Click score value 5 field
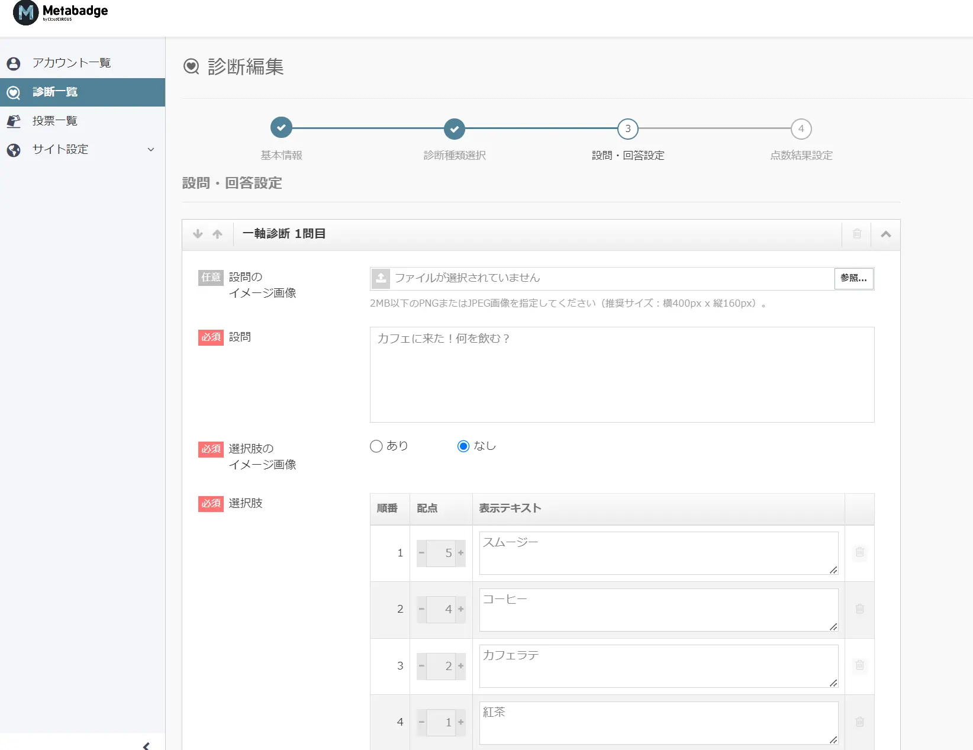Image resolution: width=973 pixels, height=750 pixels. (441, 553)
